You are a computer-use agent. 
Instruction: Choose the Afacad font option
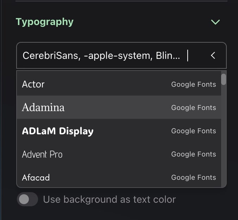[36, 177]
